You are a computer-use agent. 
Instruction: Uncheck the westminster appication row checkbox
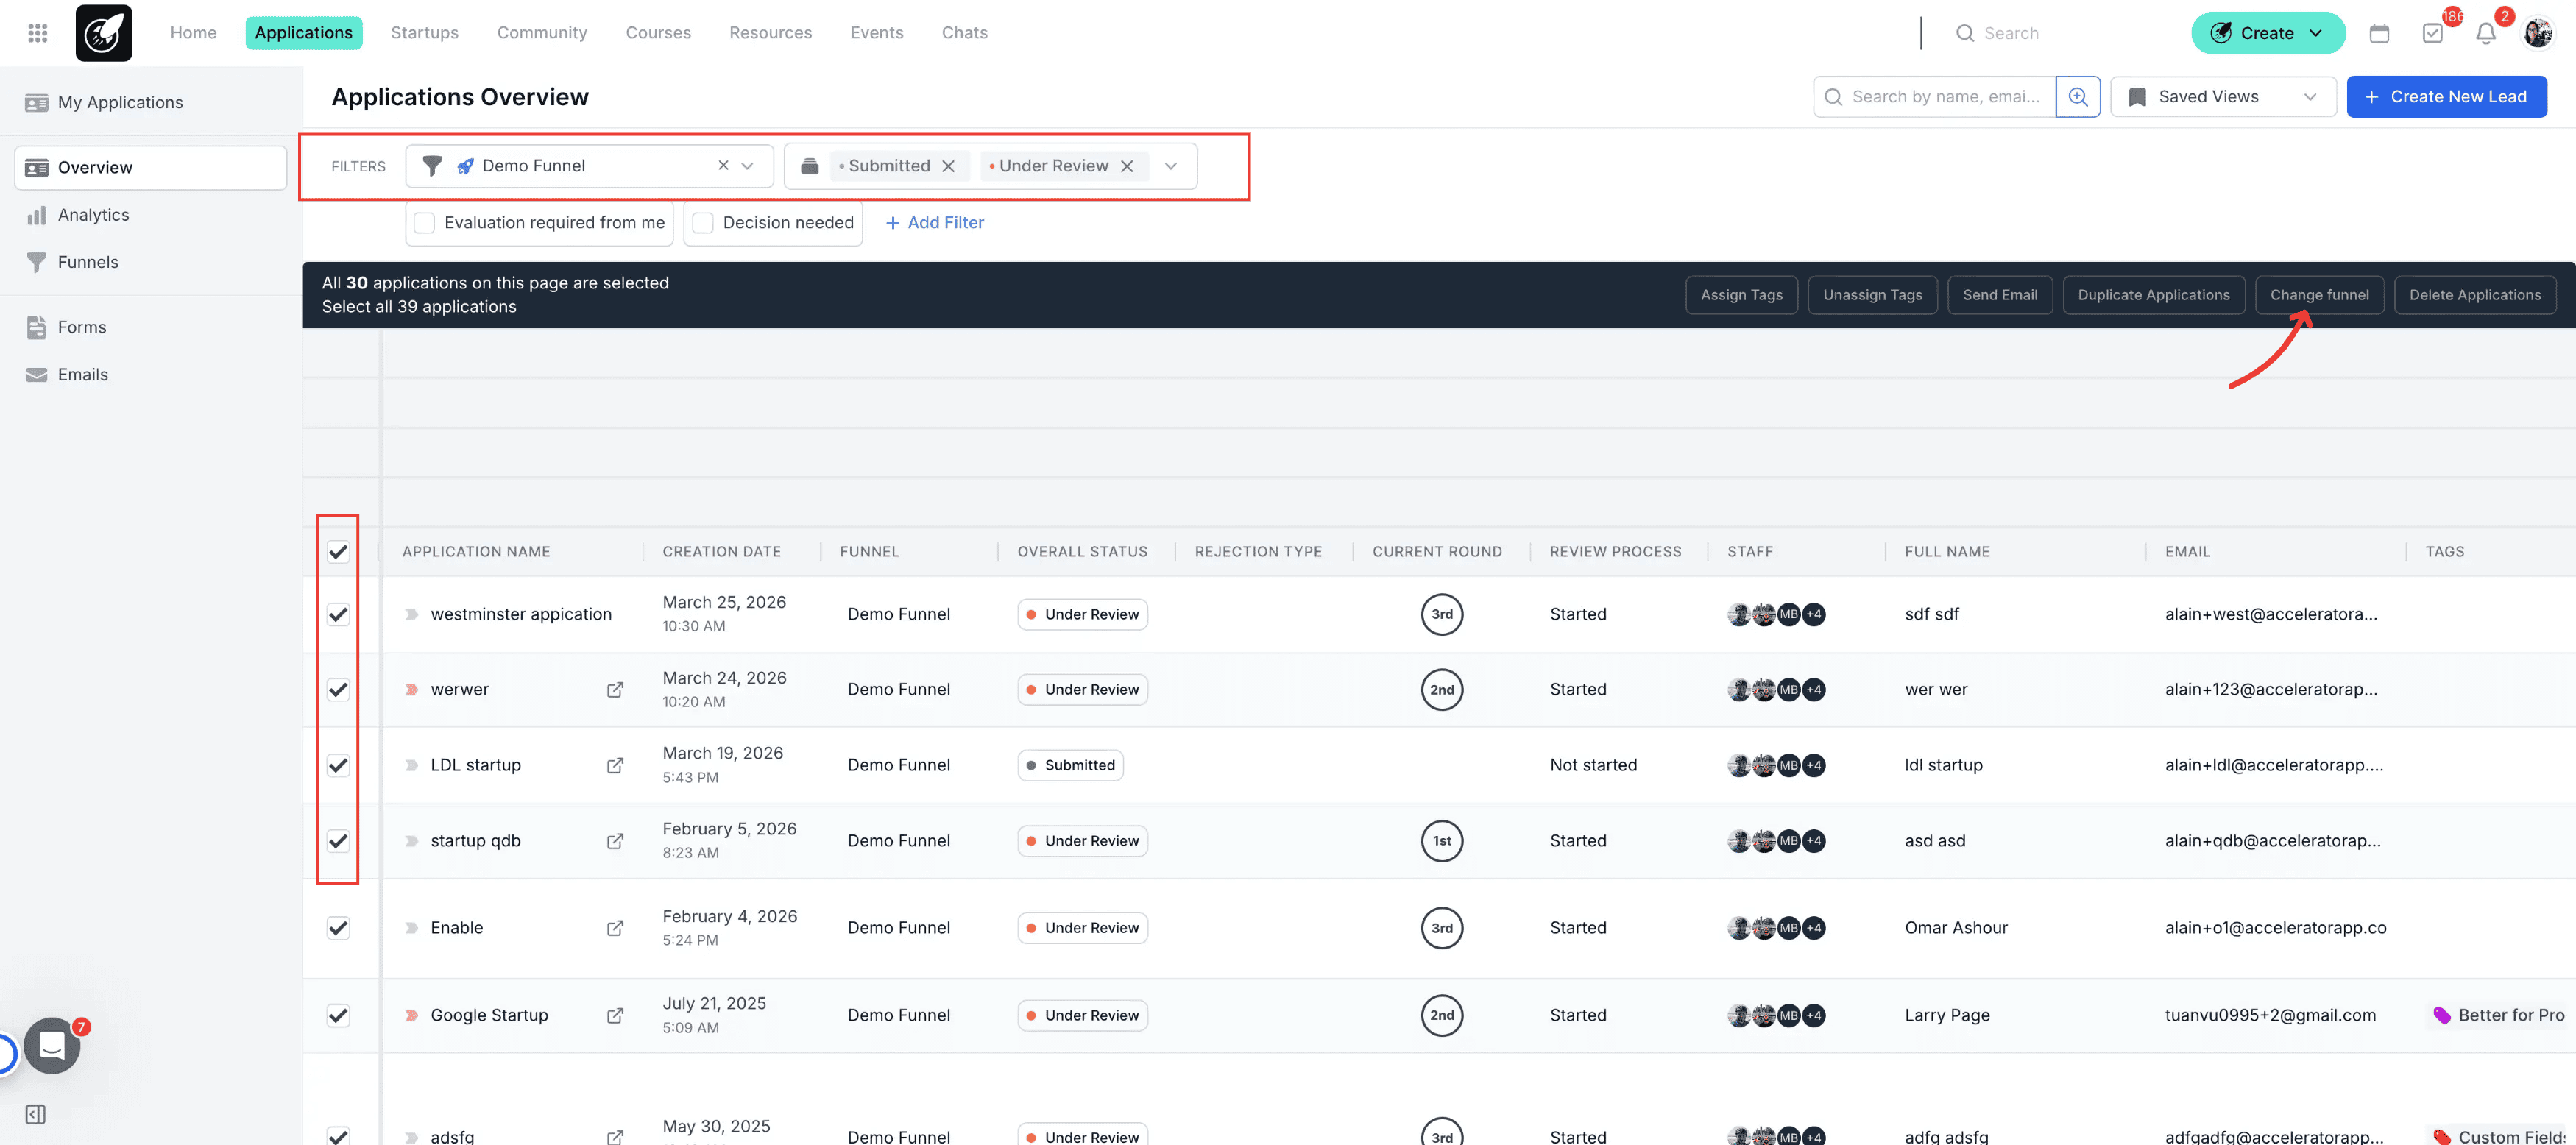pos(338,614)
